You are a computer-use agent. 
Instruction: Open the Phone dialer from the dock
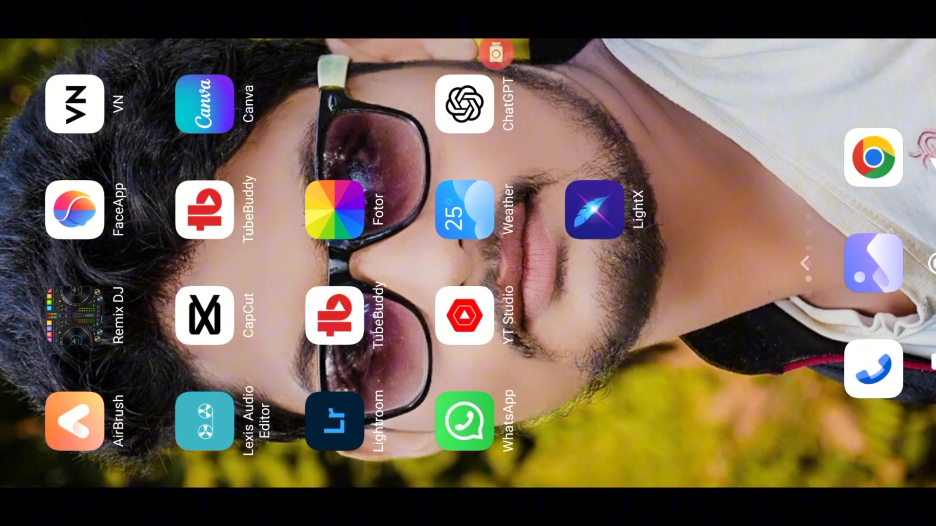coord(874,369)
